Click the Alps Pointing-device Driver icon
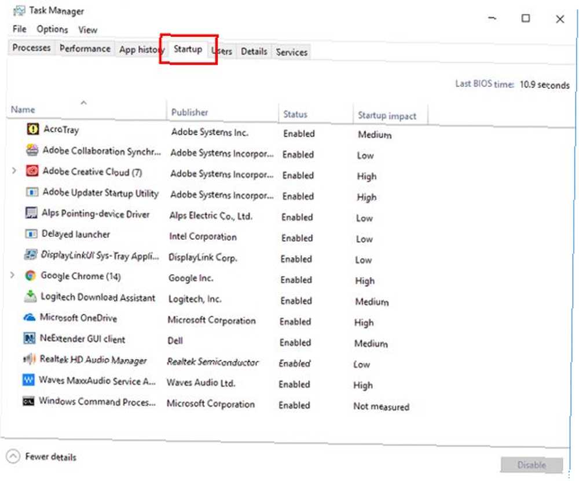 31,213
